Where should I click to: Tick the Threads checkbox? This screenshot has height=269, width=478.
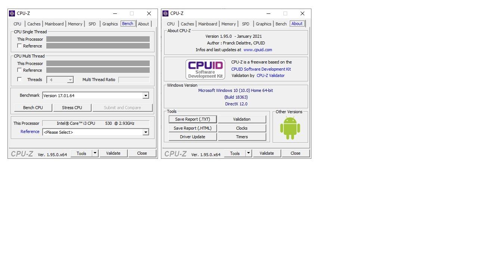19,79
